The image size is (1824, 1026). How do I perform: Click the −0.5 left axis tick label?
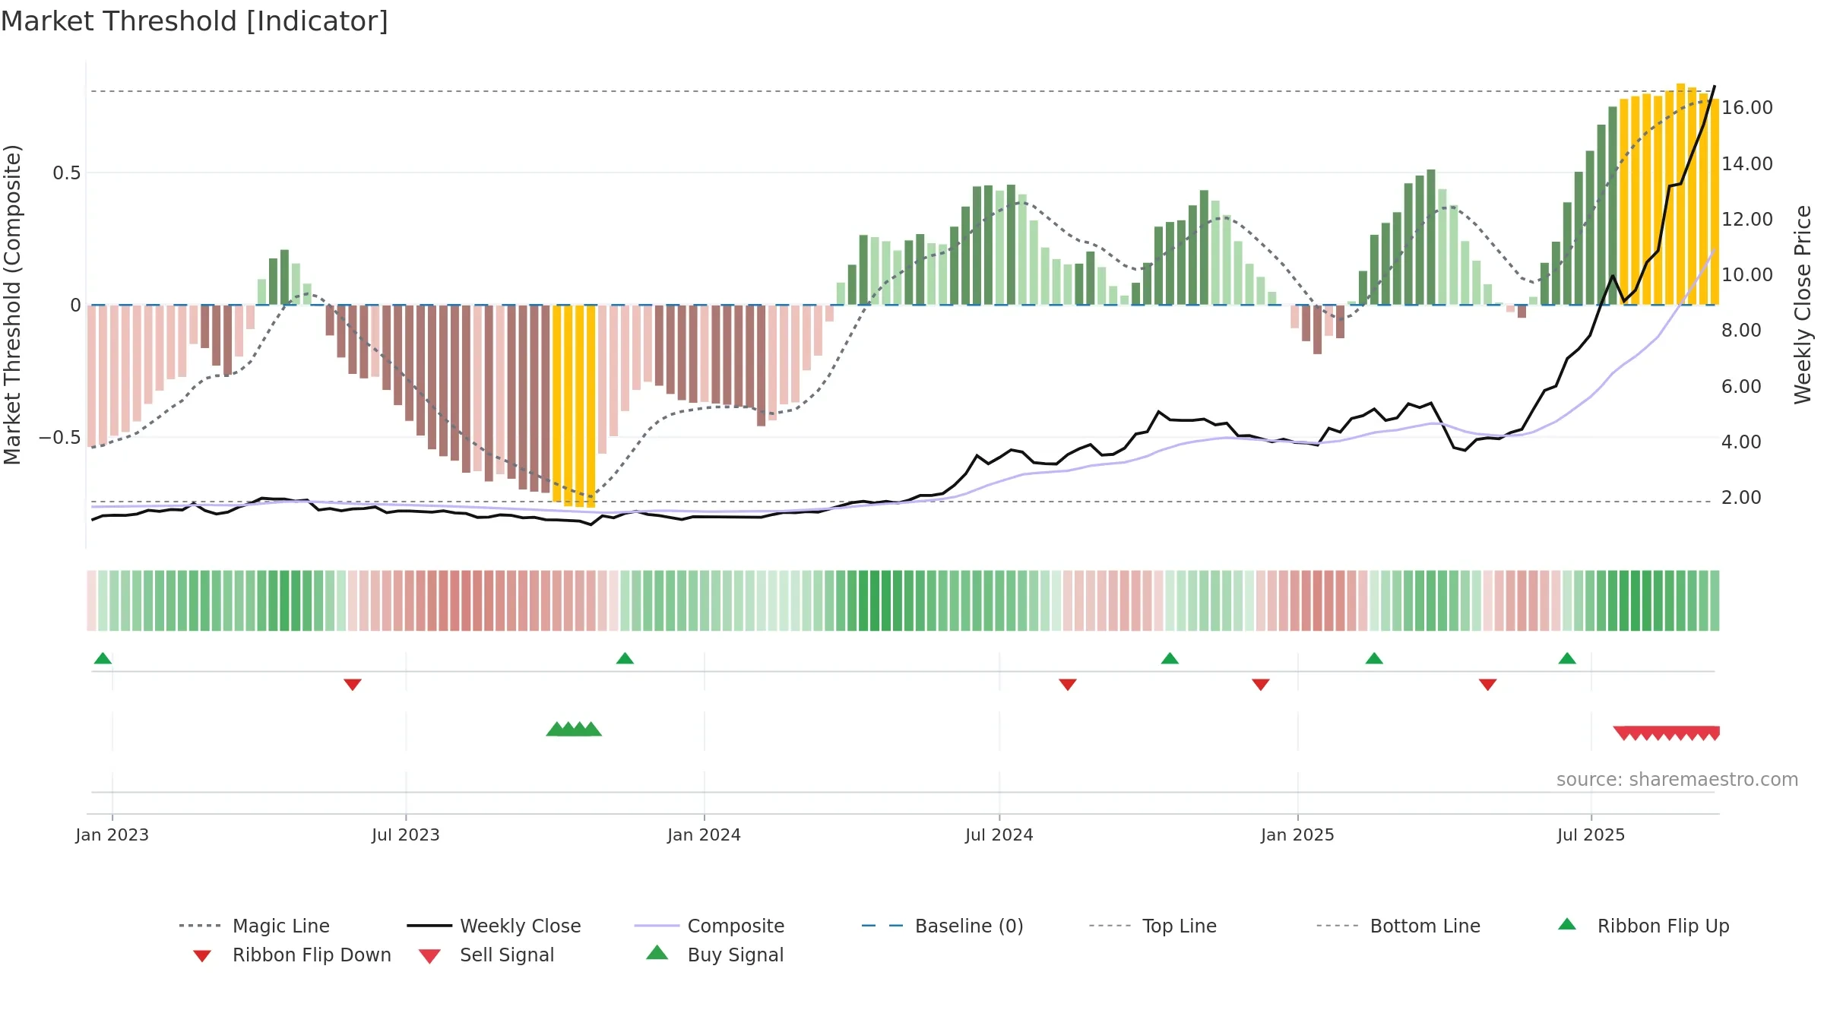[x=60, y=438]
